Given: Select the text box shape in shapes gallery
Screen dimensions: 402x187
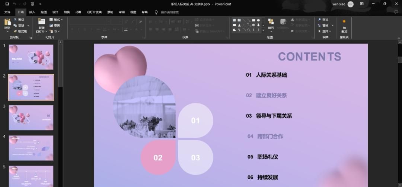Looking at the screenshot, I should (x=234, y=20).
